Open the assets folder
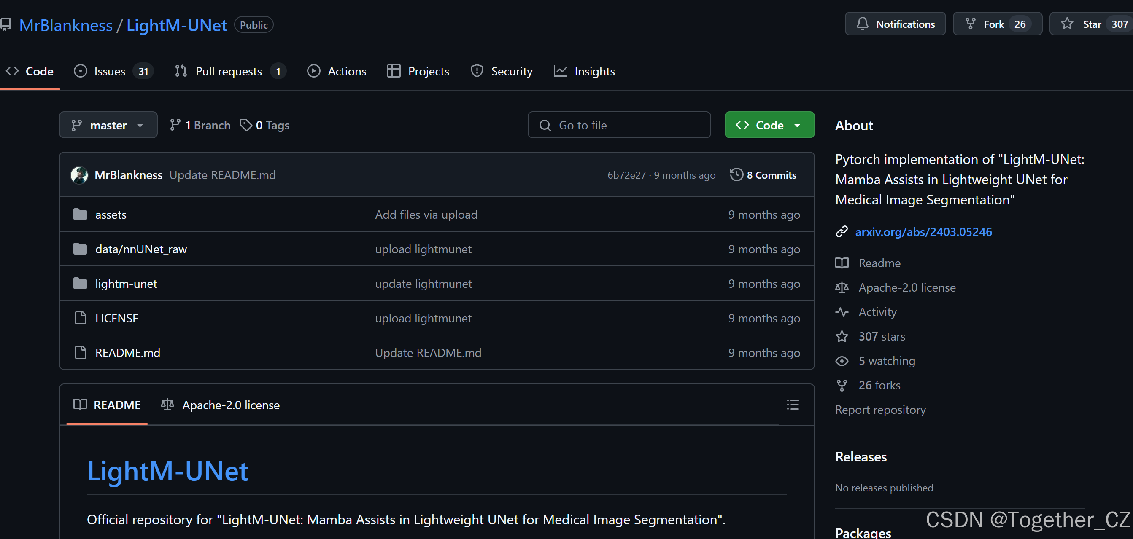Viewport: 1133px width, 539px height. click(111, 215)
